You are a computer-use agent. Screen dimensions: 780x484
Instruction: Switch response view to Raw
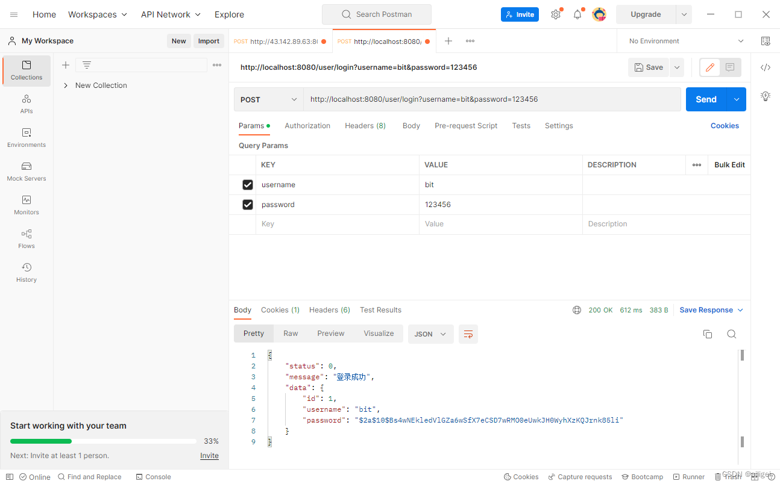click(291, 334)
